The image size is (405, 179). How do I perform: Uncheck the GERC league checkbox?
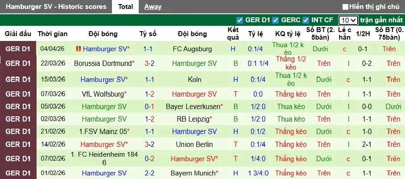click(276, 20)
